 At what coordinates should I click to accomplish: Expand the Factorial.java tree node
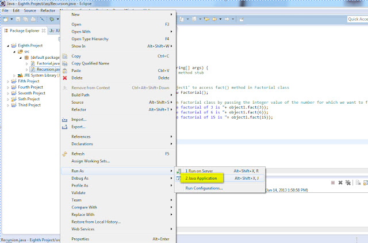(26, 63)
